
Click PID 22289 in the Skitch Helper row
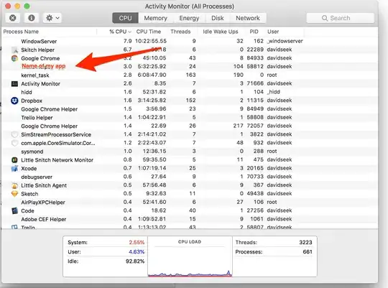(x=255, y=50)
